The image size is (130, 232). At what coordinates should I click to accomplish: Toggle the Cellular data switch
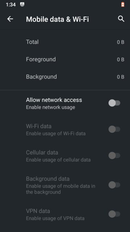click(x=114, y=156)
